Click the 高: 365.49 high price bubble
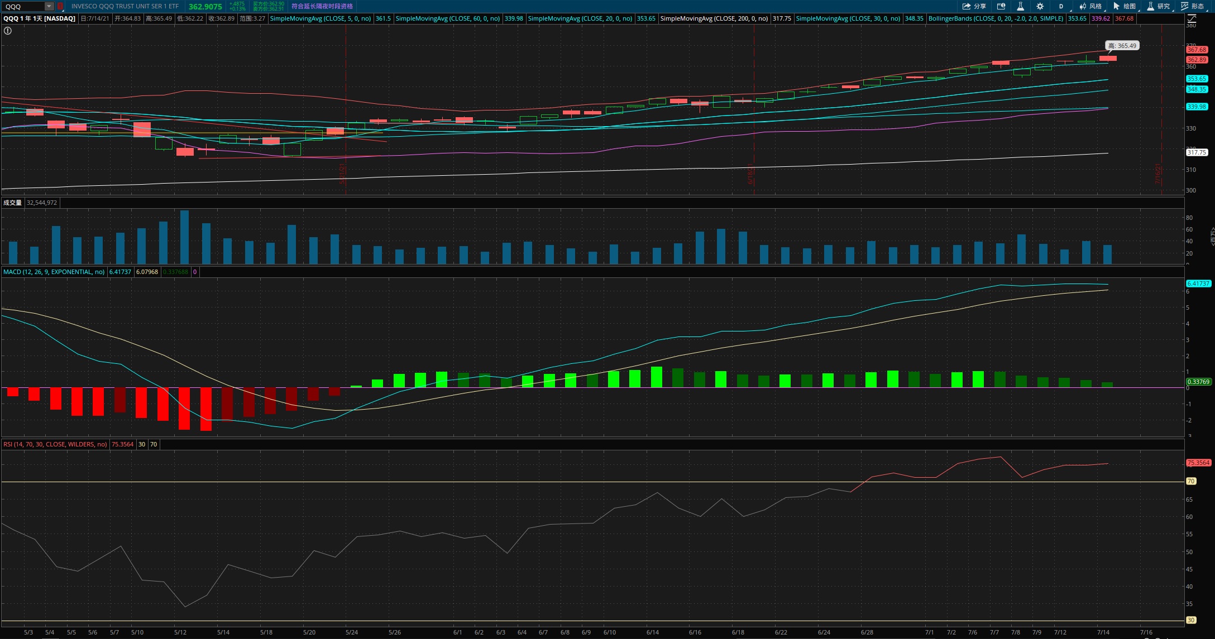Screen dimensions: 1215x639 tap(1122, 46)
